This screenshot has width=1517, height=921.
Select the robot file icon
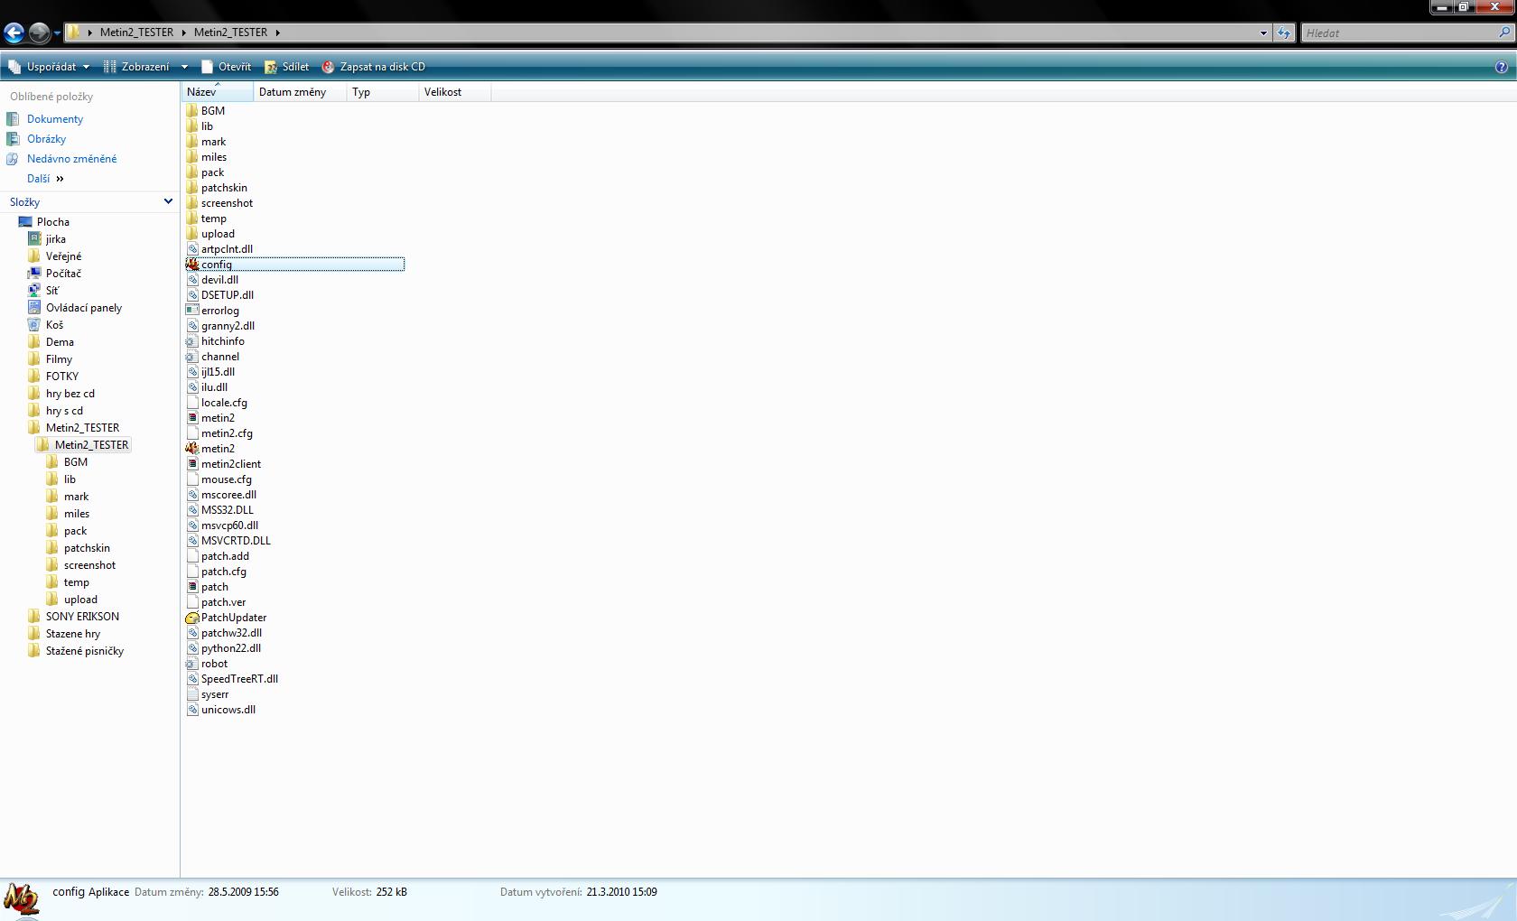pyautogui.click(x=192, y=664)
